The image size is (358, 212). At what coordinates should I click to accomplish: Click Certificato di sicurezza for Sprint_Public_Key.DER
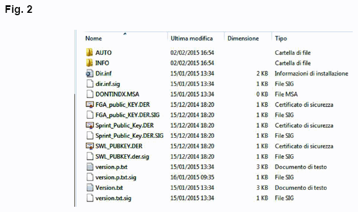coord(304,126)
